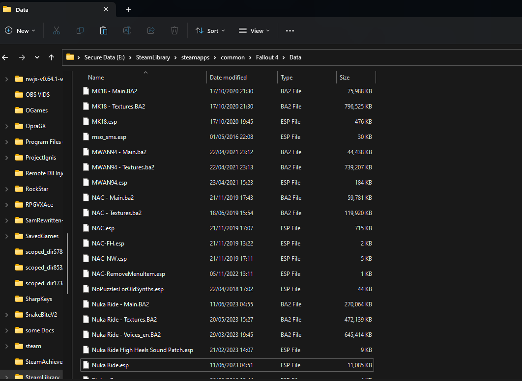Image resolution: width=522 pixels, height=381 pixels.
Task: Select file NAC-RemoveMenuItem.esp
Action: (x=227, y=274)
